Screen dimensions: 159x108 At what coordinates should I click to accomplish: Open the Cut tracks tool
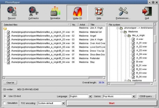click(33, 13)
